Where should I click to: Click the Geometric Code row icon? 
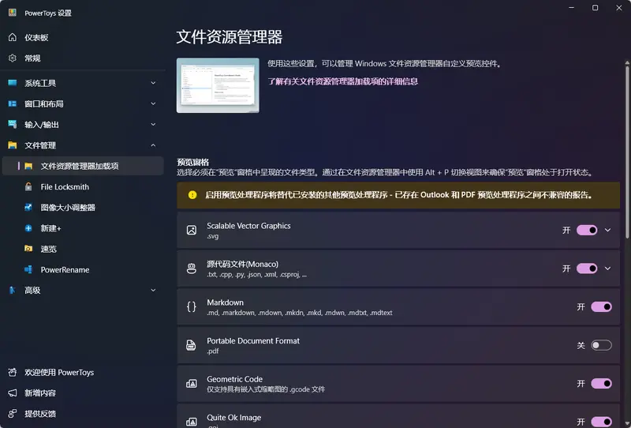coord(192,383)
